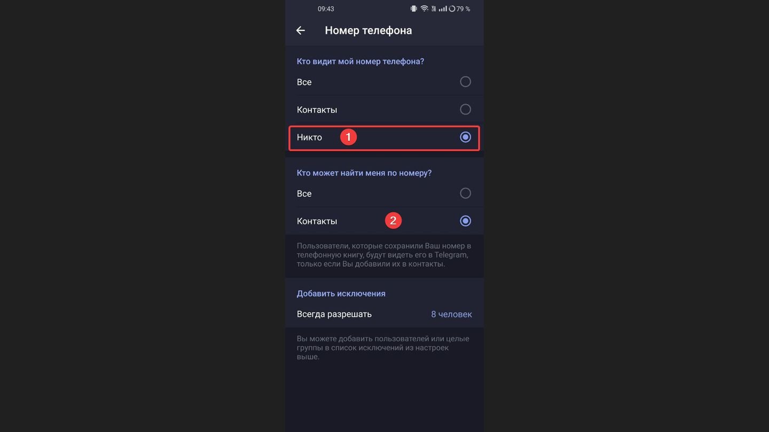Tap the cellular signal bars icon

[x=442, y=9]
